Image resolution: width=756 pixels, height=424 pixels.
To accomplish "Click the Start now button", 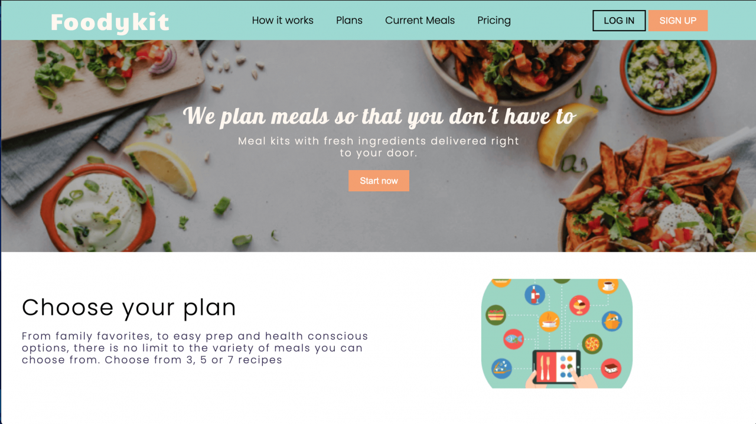I will [379, 181].
